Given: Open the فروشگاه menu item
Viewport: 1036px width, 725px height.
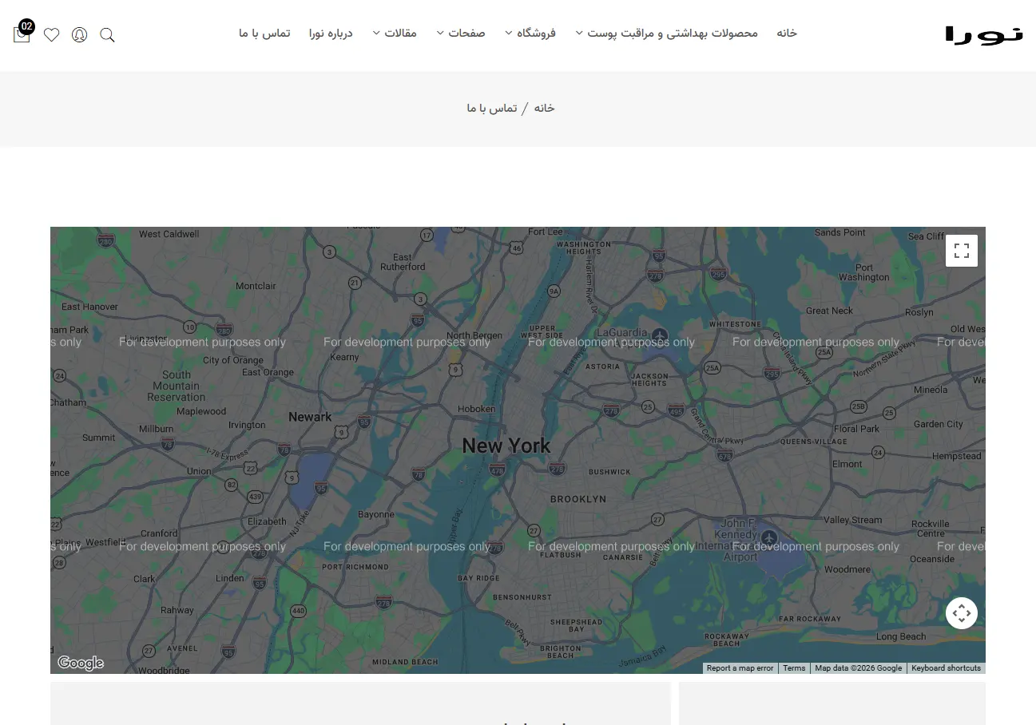Looking at the screenshot, I should 536,34.
